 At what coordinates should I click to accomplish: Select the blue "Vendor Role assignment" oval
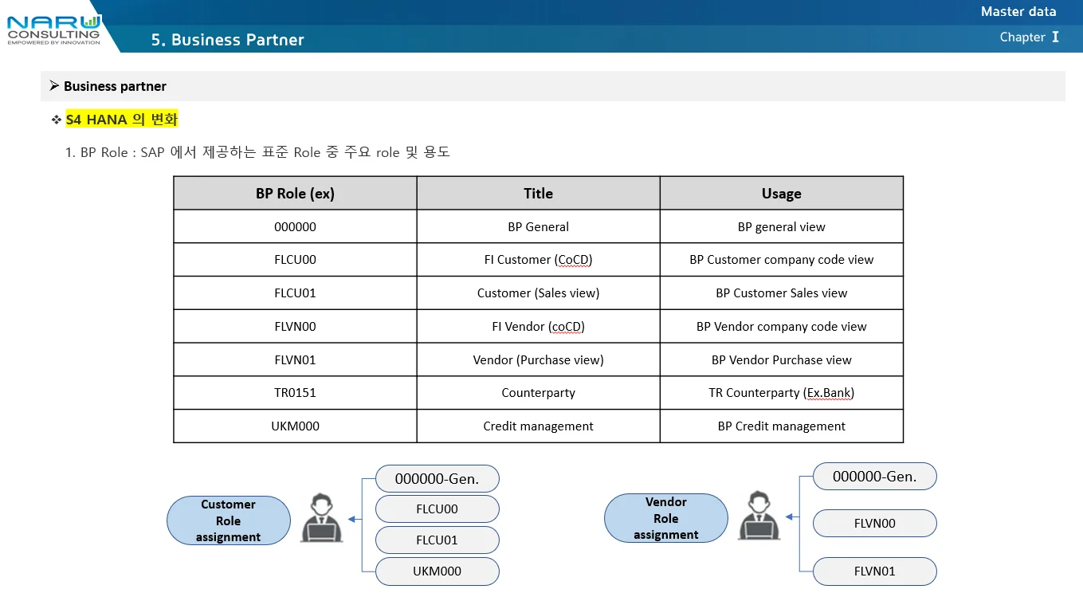pyautogui.click(x=666, y=518)
